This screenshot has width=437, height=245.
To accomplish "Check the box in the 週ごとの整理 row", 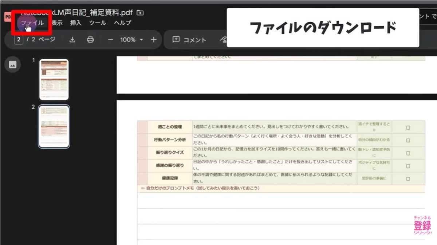I will pos(408,128).
